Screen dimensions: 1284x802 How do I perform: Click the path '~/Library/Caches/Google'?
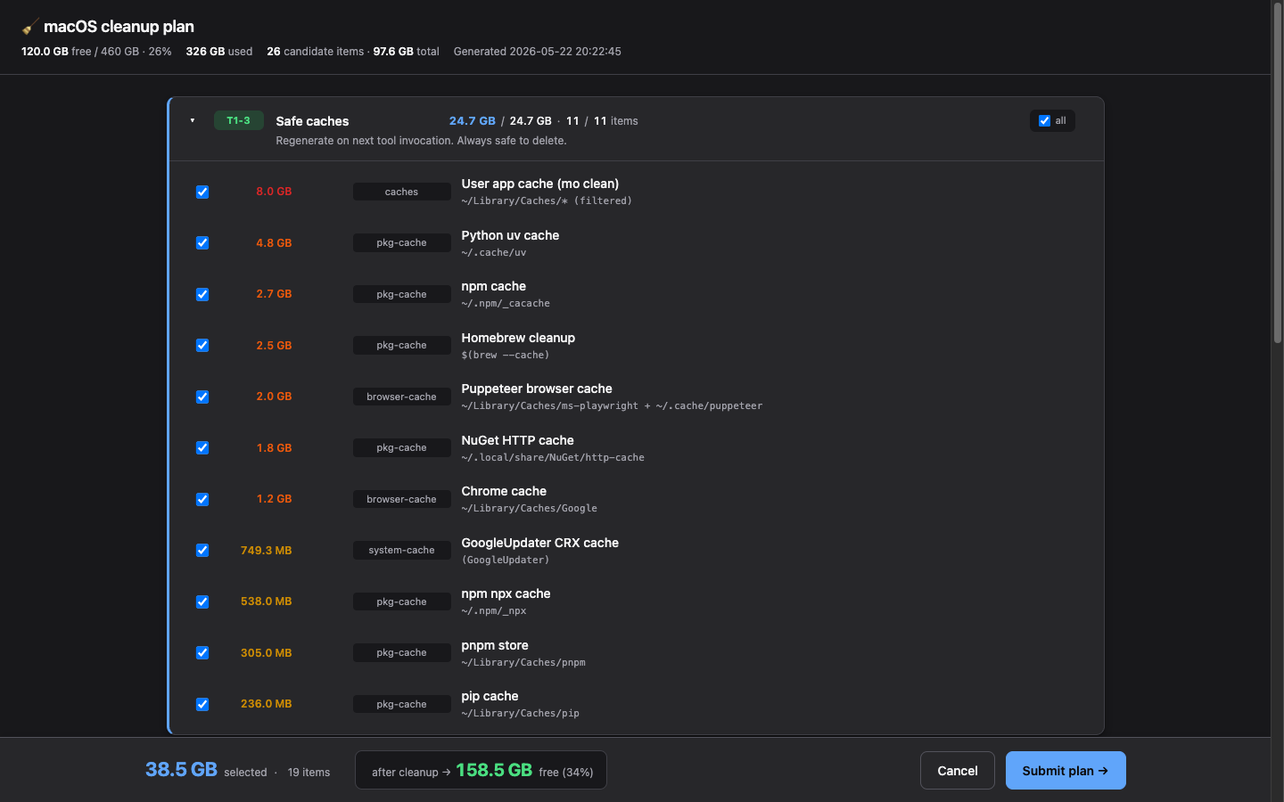point(530,509)
